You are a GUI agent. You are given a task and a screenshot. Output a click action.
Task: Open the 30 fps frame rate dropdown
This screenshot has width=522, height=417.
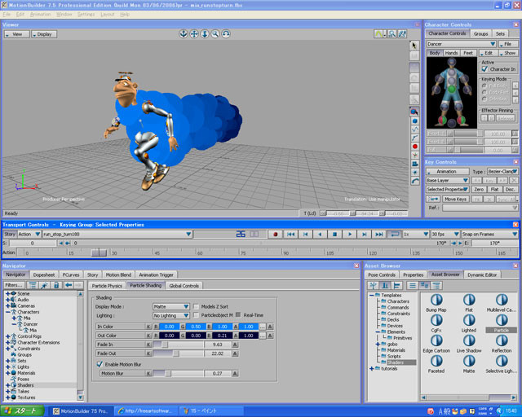(445, 234)
